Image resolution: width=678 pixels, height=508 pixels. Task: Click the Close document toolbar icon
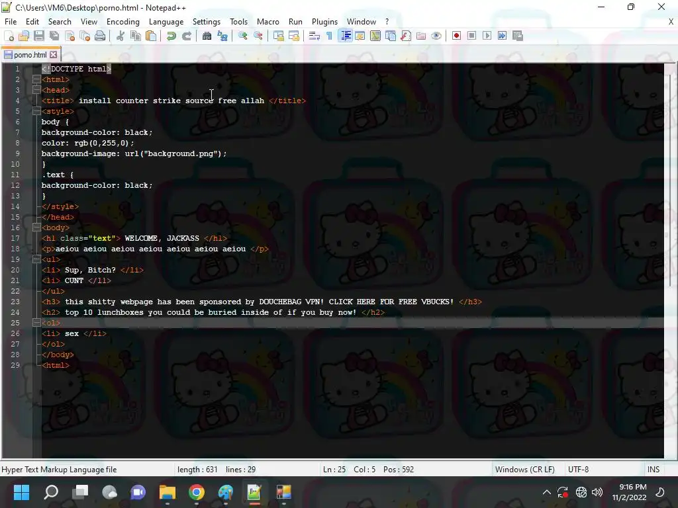coord(70,36)
